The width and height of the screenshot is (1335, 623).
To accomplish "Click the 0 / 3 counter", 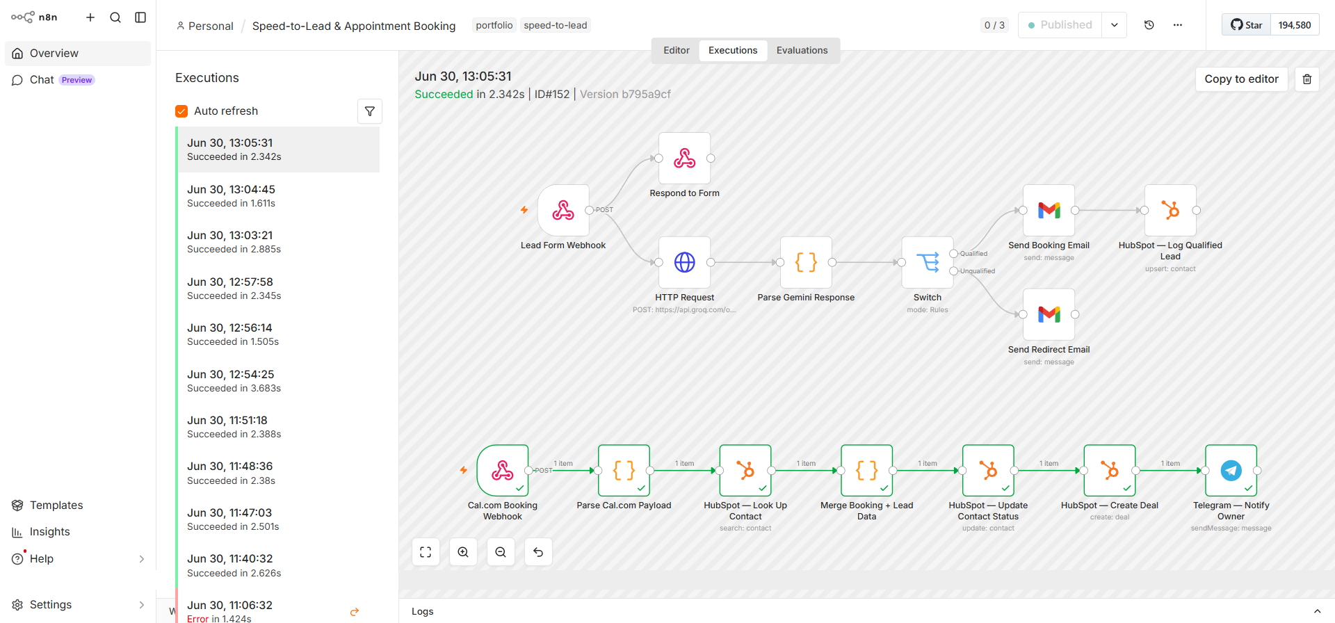I will [x=994, y=25].
